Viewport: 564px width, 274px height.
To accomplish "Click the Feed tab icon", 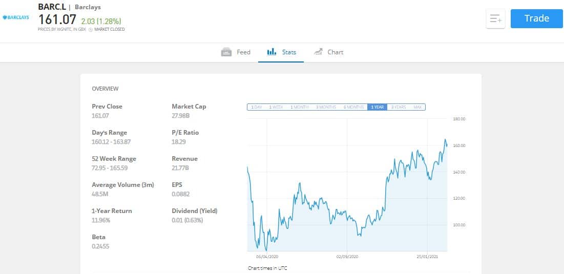I will click(226, 52).
